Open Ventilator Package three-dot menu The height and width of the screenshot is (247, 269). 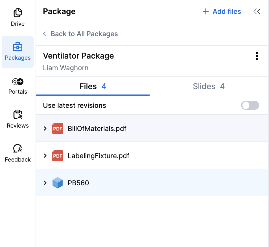click(257, 56)
